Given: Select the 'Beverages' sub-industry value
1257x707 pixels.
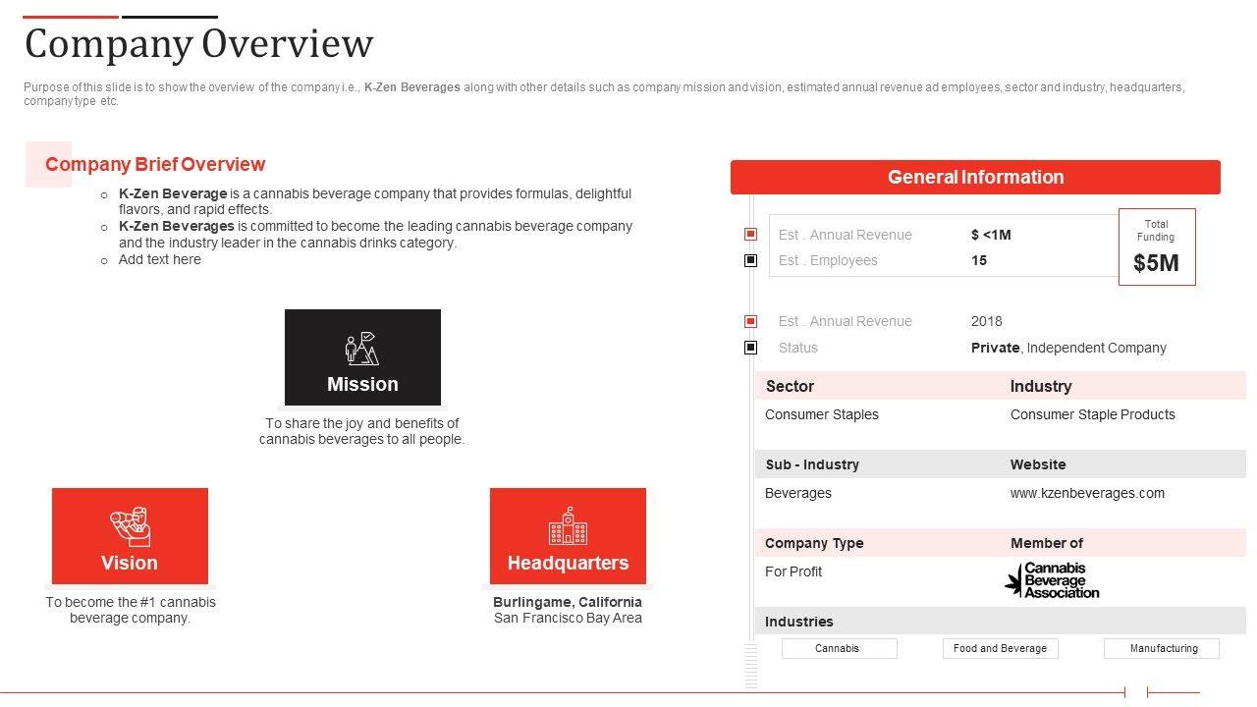Looking at the screenshot, I should (x=798, y=493).
